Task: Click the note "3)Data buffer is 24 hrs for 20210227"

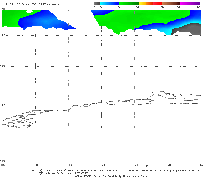Action: pyautogui.click(x=63, y=173)
